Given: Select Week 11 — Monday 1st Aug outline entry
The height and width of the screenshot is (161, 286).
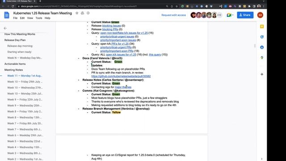Looking at the screenshot, I should point(25,76).
